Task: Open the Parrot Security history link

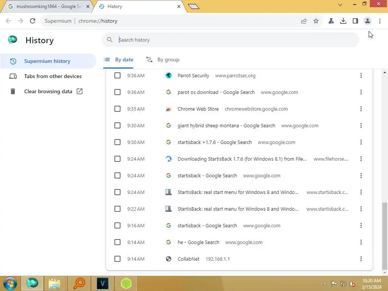Action: pyautogui.click(x=193, y=76)
